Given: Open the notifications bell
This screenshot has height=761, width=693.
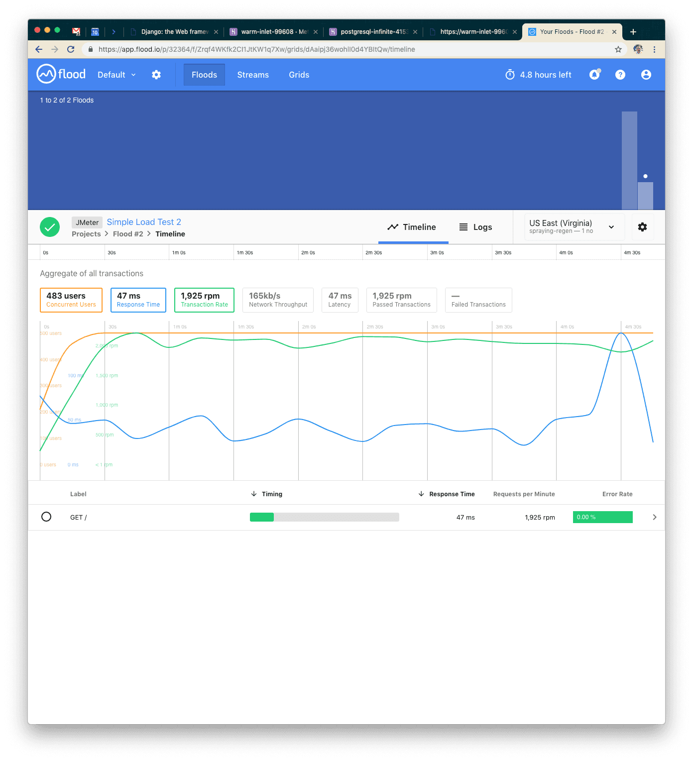Looking at the screenshot, I should click(x=594, y=75).
